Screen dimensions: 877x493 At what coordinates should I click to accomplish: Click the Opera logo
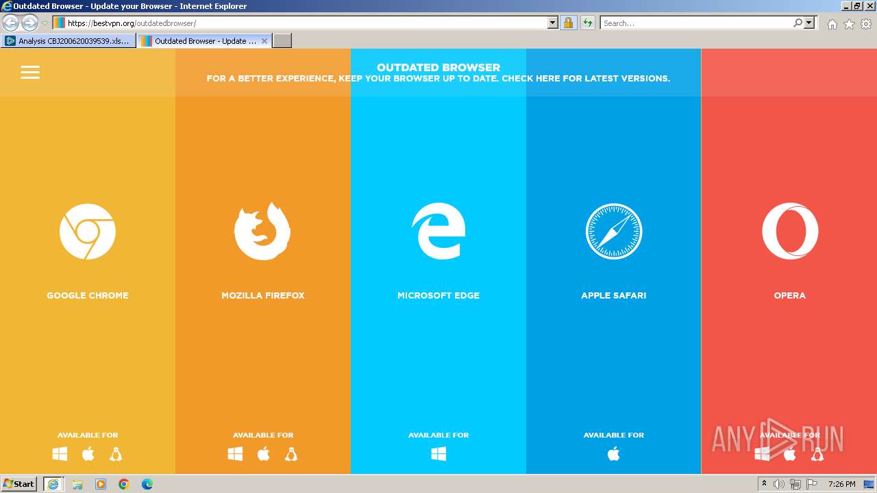790,231
